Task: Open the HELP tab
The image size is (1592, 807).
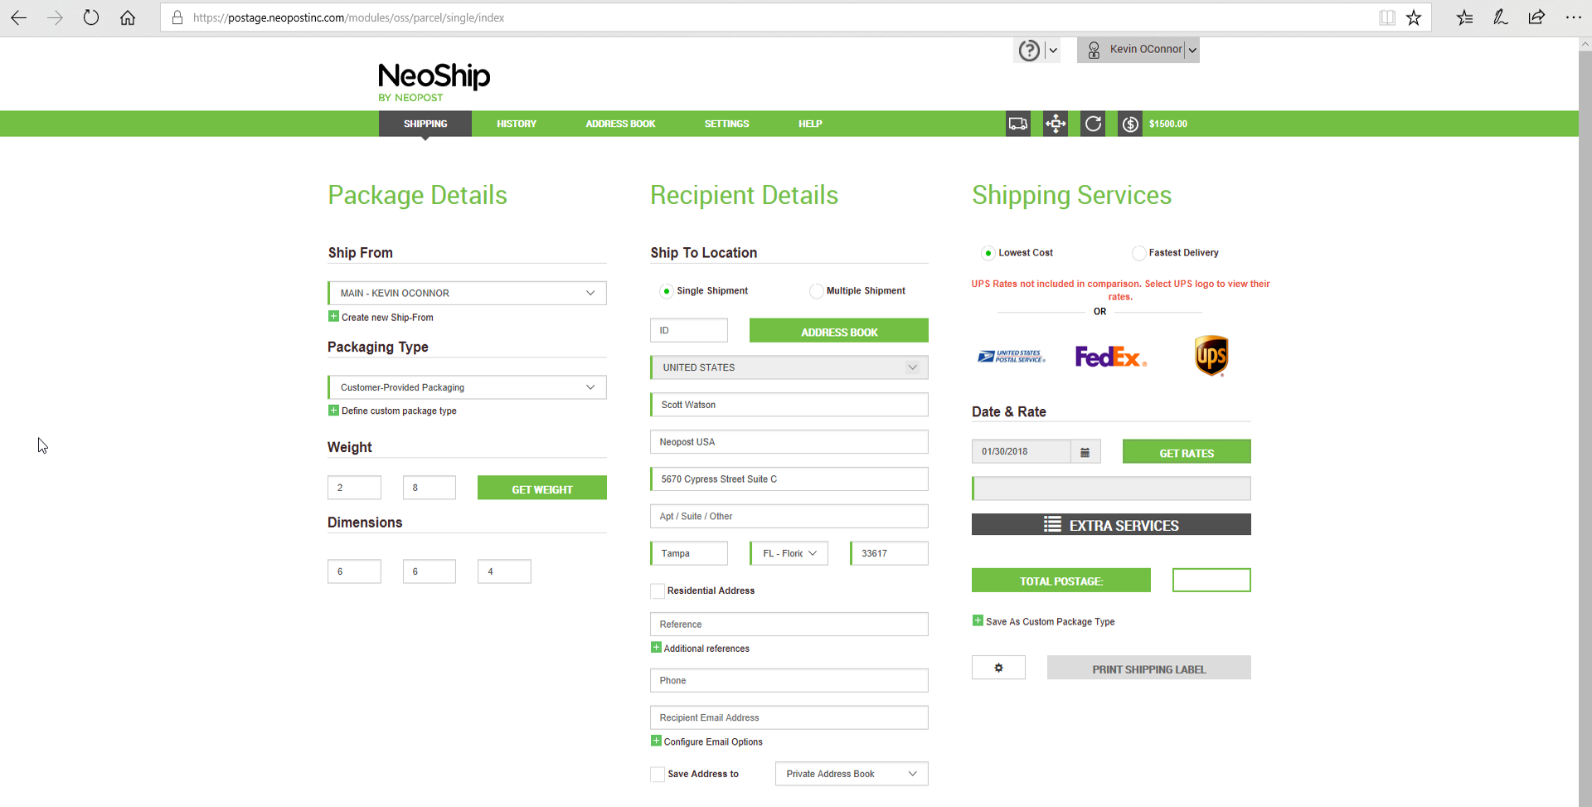Action: pos(810,124)
